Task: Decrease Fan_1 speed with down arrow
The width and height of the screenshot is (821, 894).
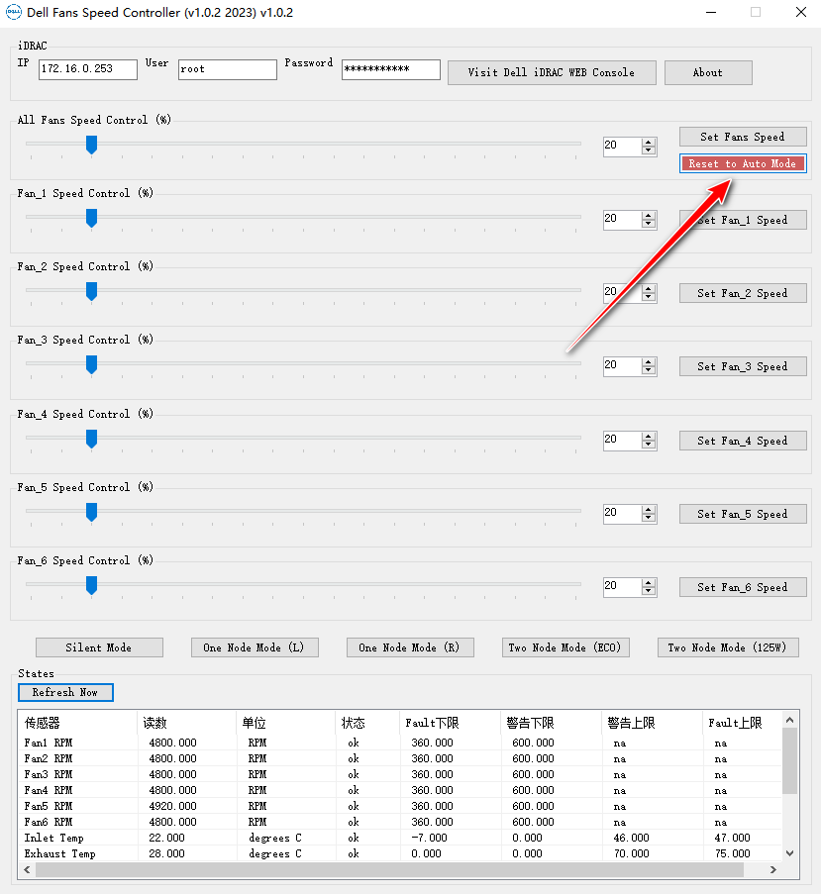Action: click(x=649, y=224)
